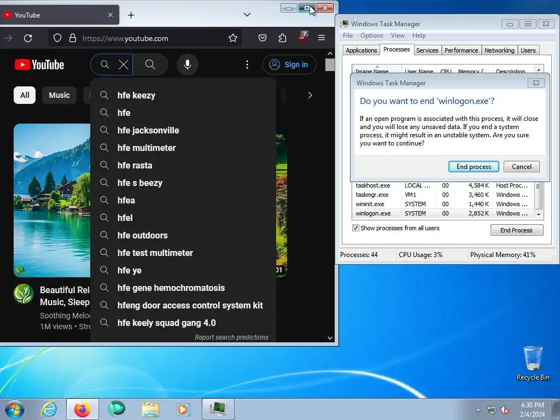The height and width of the screenshot is (420, 560).
Task: Choose 'hfeng door access control system kit'
Action: (183, 305)
